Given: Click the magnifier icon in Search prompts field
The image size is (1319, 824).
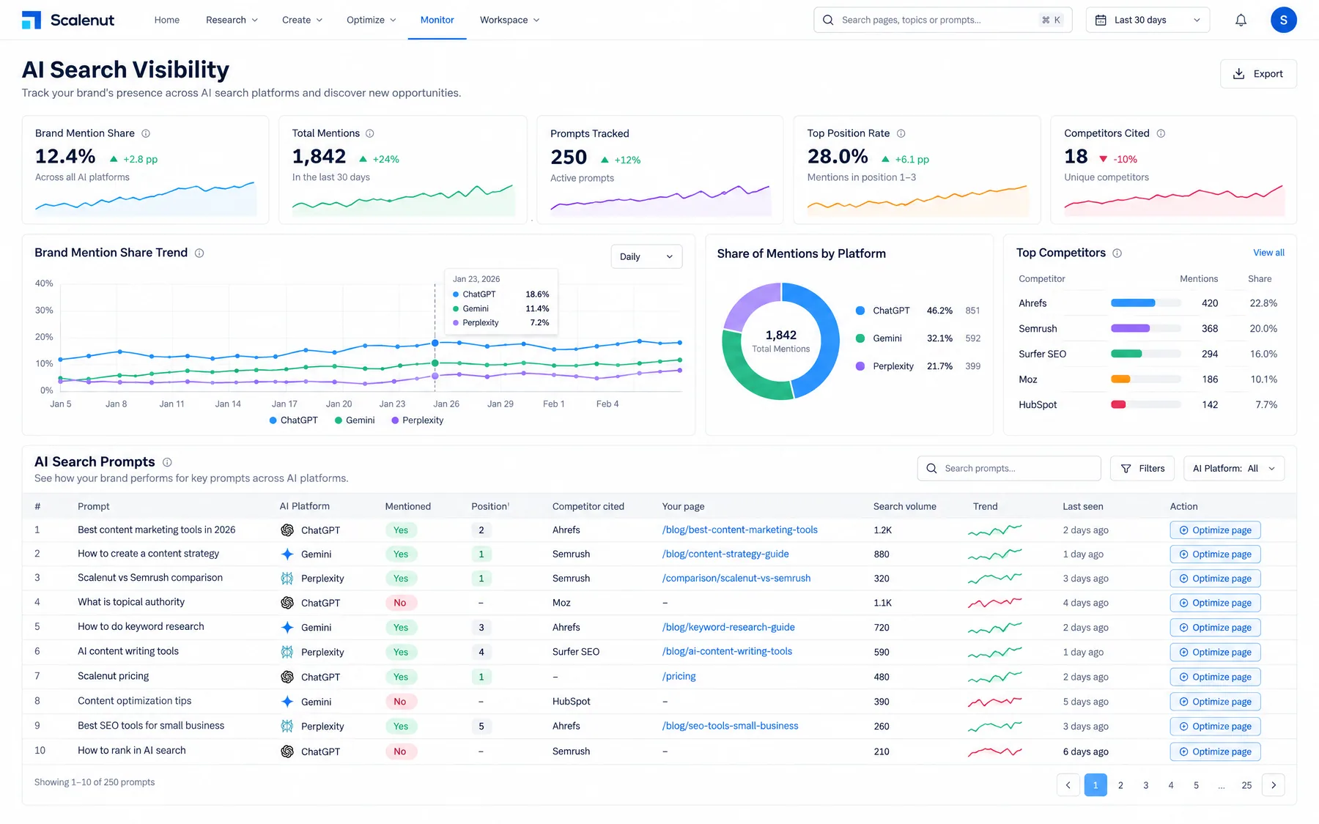Looking at the screenshot, I should coord(931,469).
